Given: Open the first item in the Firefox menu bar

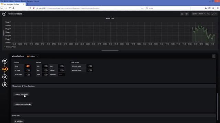Looking at the screenshot, I should [2, 1].
